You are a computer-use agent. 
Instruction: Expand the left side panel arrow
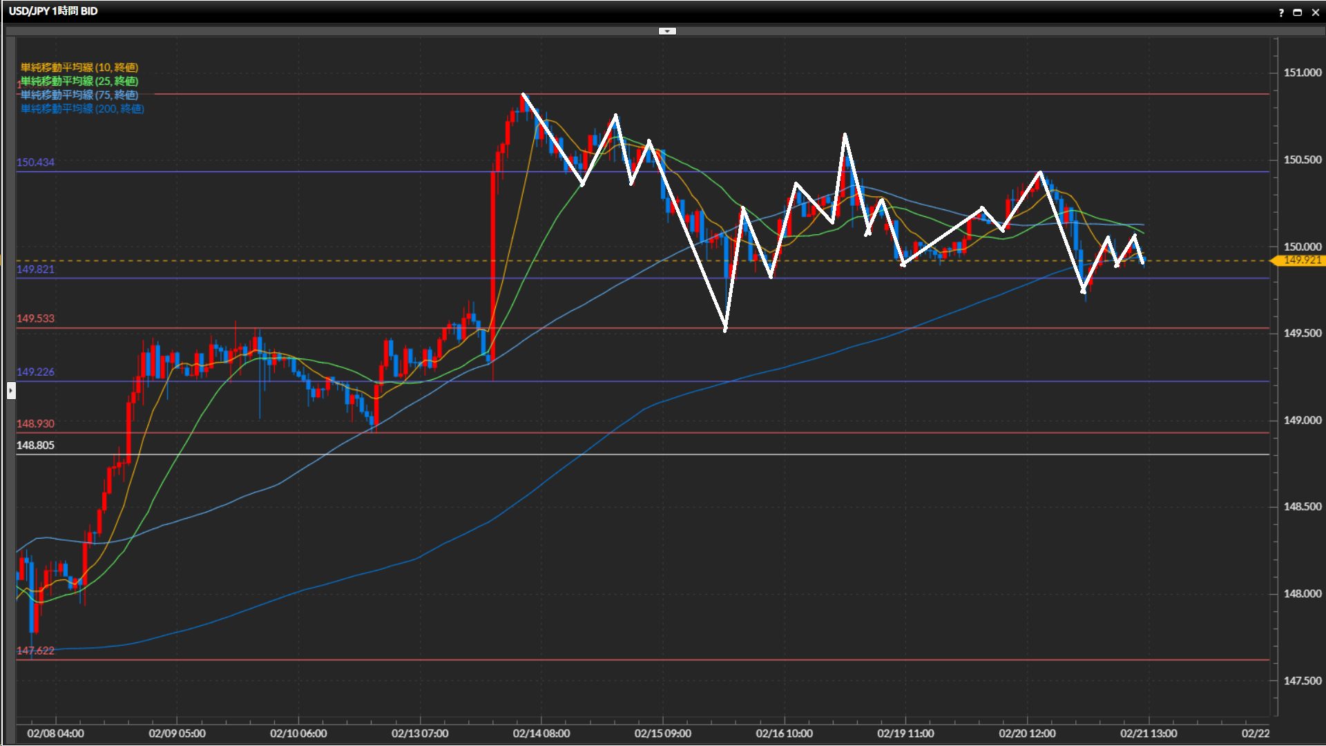(x=11, y=391)
